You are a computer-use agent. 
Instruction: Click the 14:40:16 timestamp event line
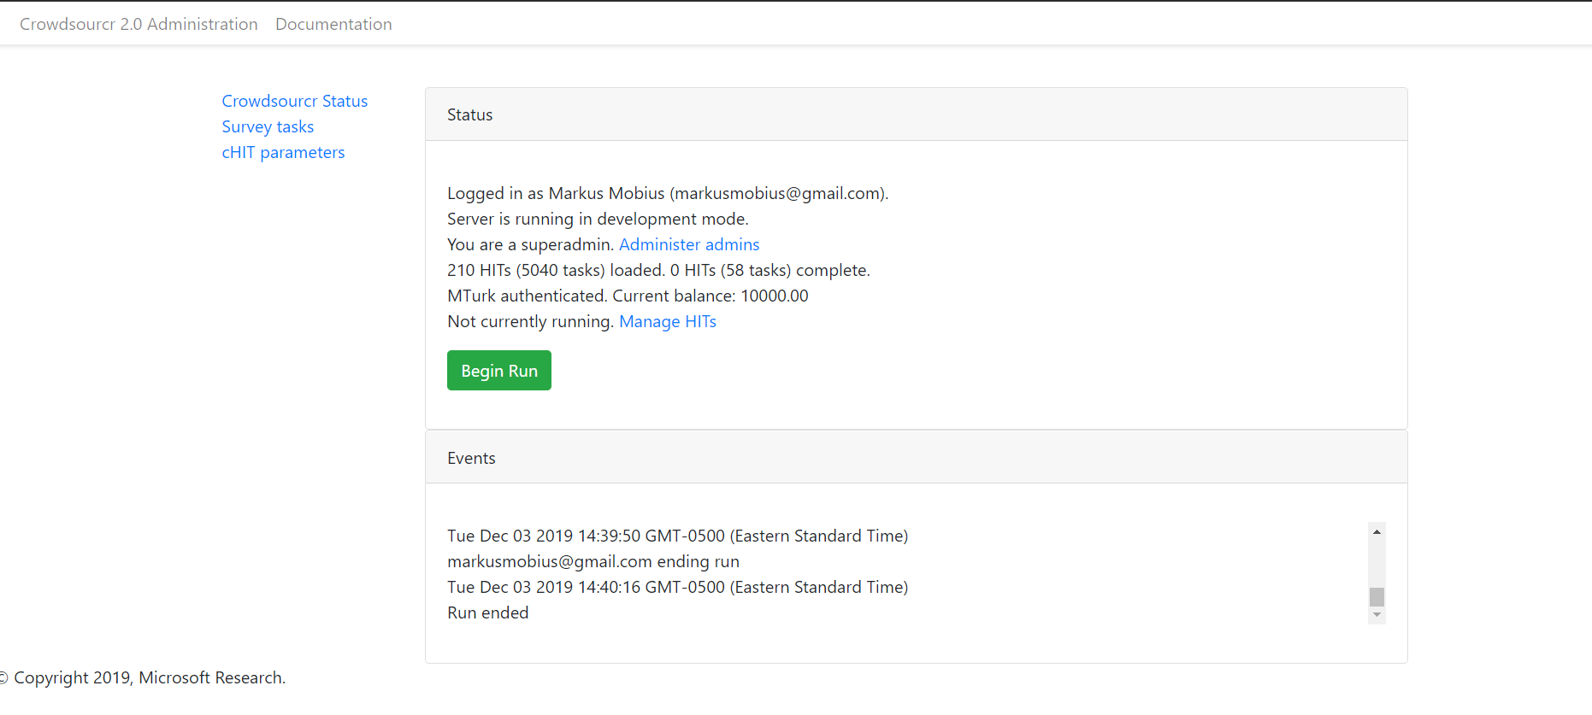coord(677,587)
